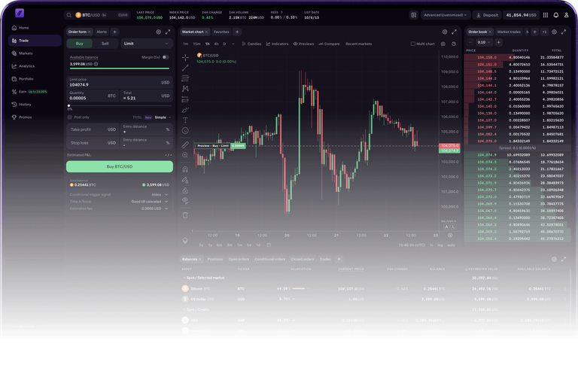The width and height of the screenshot is (578, 374).
Task: Open the apps grid menu
Action: 546,15
